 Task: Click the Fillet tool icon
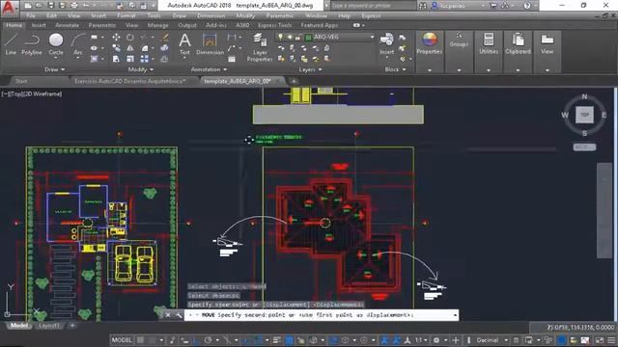145,48
